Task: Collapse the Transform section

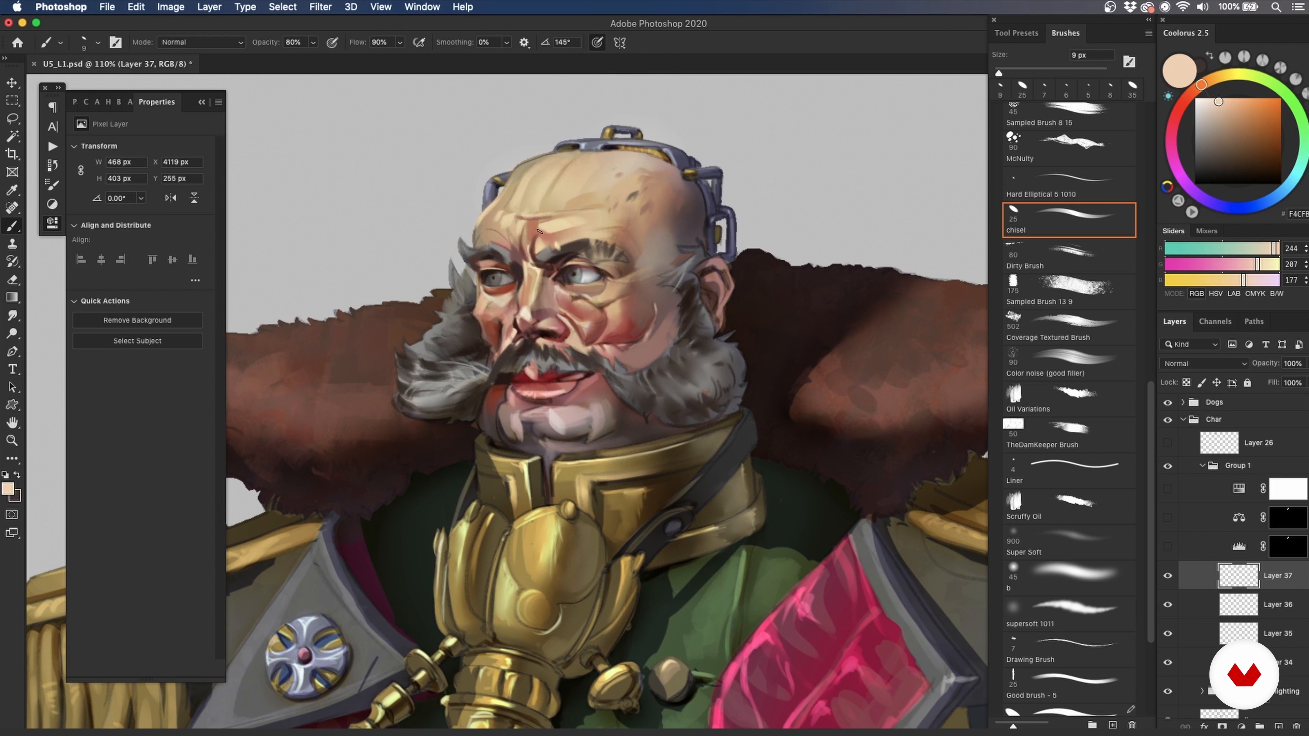Action: pos(74,146)
